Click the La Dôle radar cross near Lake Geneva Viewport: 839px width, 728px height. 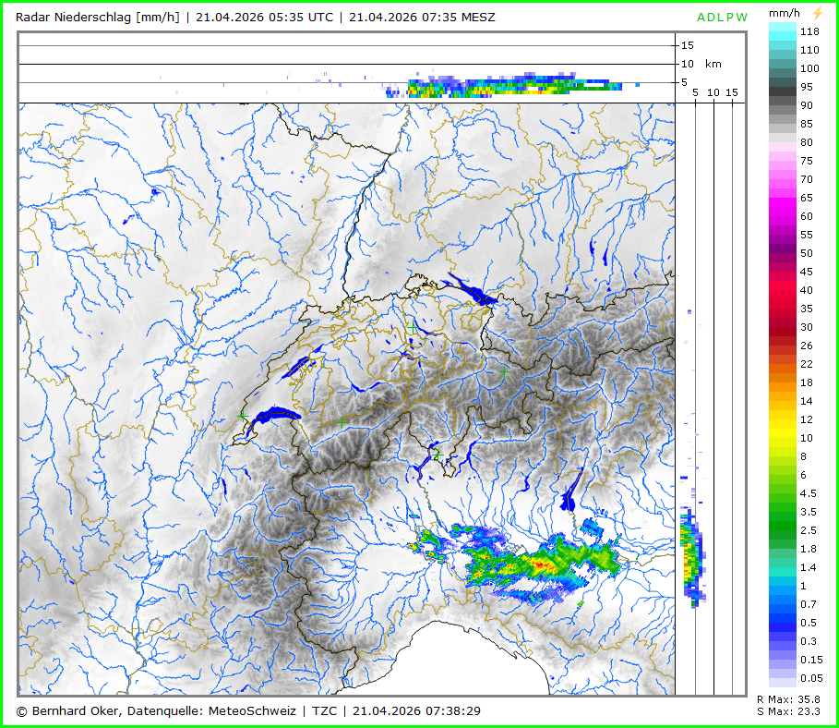click(x=243, y=418)
